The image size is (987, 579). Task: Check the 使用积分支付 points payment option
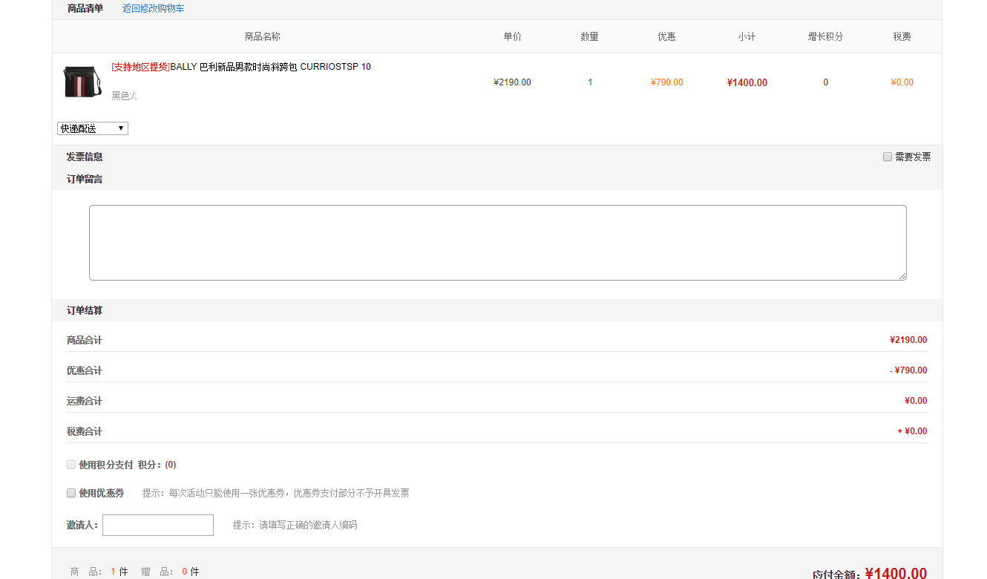point(71,464)
